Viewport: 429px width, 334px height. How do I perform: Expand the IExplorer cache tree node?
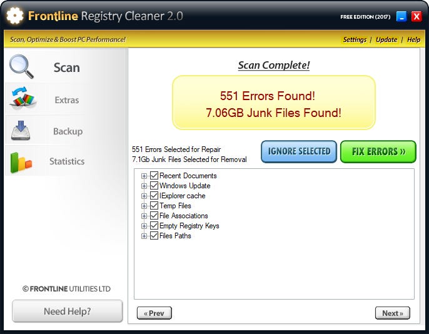click(x=144, y=196)
